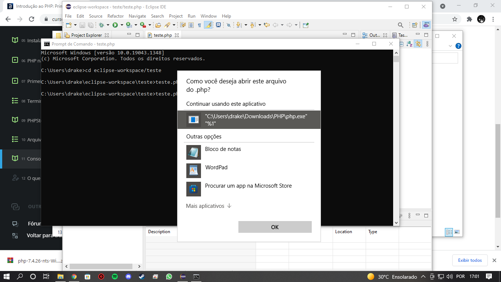The image size is (501, 282).
Task: Click the browser page reload icon
Action: (x=32, y=19)
